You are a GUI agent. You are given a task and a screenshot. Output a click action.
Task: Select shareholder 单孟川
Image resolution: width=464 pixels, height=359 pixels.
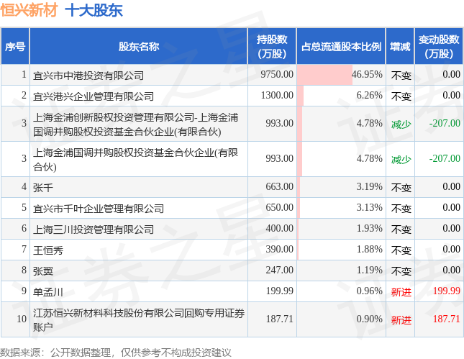pyautogui.click(x=48, y=292)
